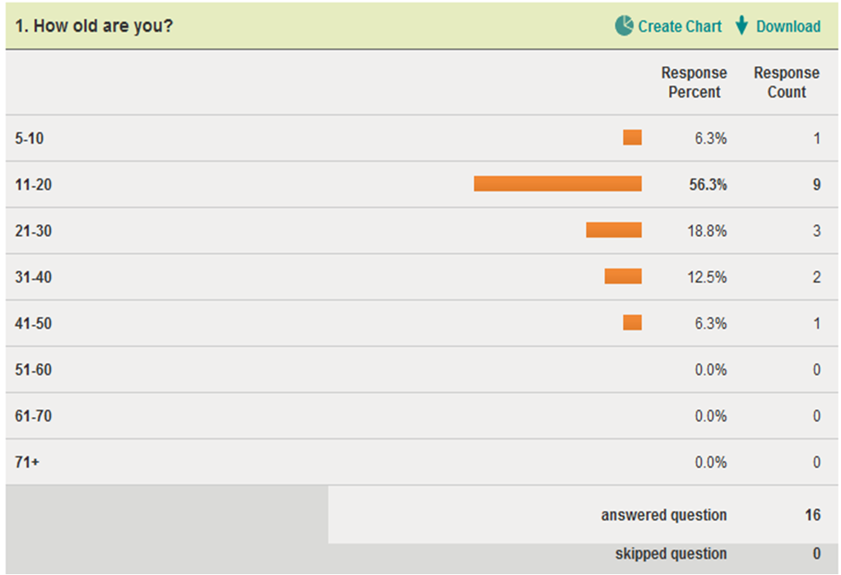Click the small orange bar next to 5-10

coord(632,137)
